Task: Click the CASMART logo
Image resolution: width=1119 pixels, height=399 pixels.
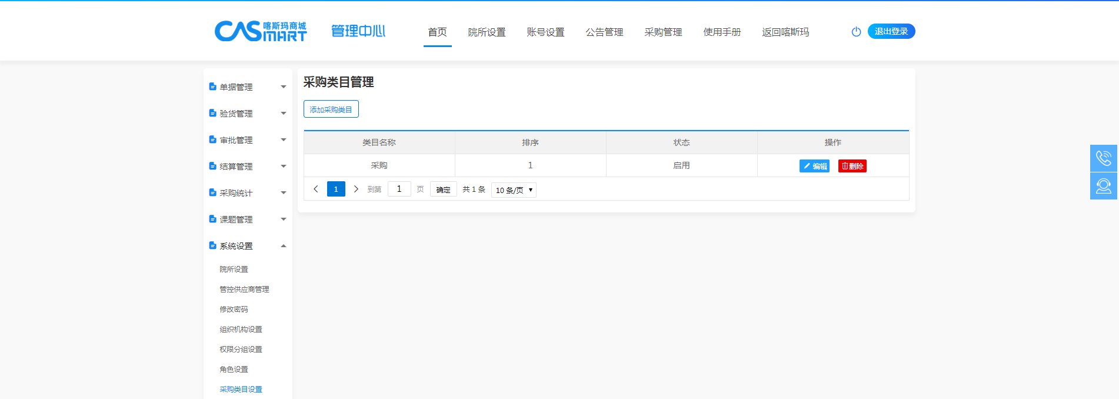Action: pyautogui.click(x=261, y=31)
